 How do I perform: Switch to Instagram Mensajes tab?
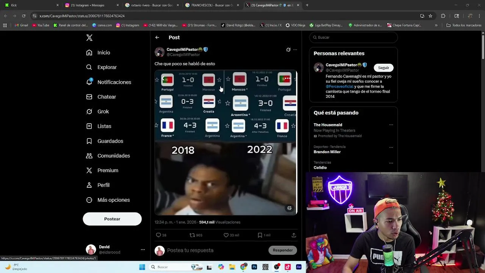[91, 5]
